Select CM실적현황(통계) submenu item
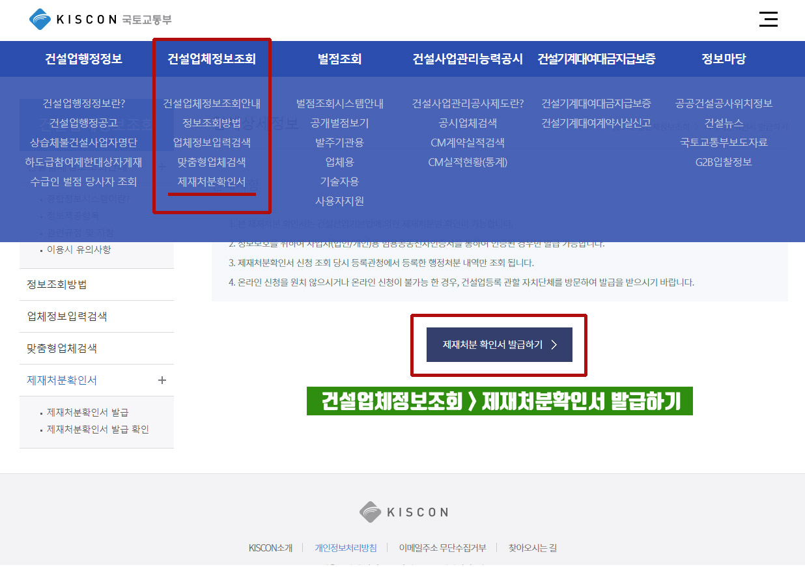Viewport: 805px width, 567px height. (468, 162)
